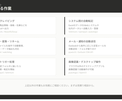Click the text ブラウザ以外のデスクトップアプリも
This screenshot has height=101, width=122.
[x=86, y=66]
